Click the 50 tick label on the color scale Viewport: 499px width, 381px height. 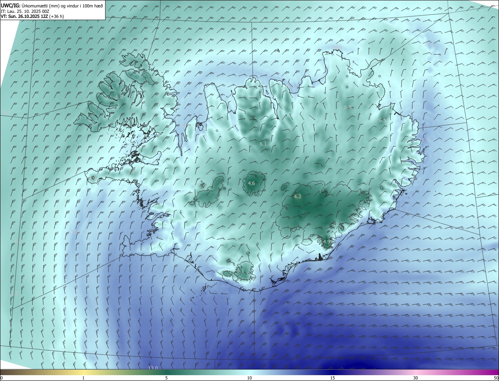496,378
